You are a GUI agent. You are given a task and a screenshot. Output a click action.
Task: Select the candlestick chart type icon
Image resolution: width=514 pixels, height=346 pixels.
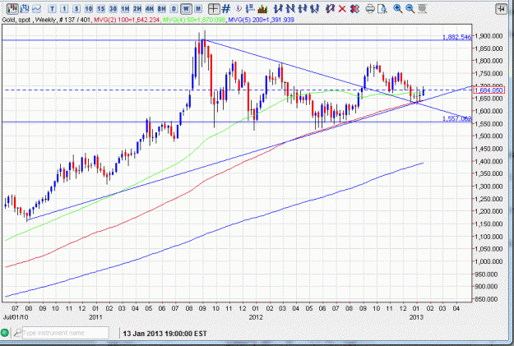12,9
